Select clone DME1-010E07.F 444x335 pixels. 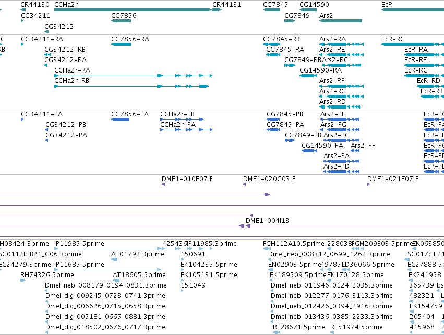pyautogui.click(x=163, y=184)
